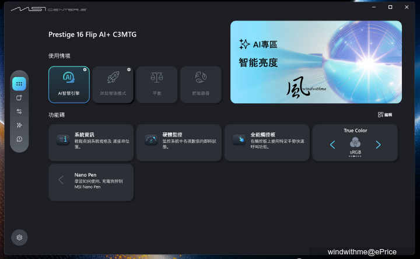Select the AI智慧引擎 scenario card
Image resolution: width=420 pixels, height=259 pixels.
pyautogui.click(x=69, y=85)
